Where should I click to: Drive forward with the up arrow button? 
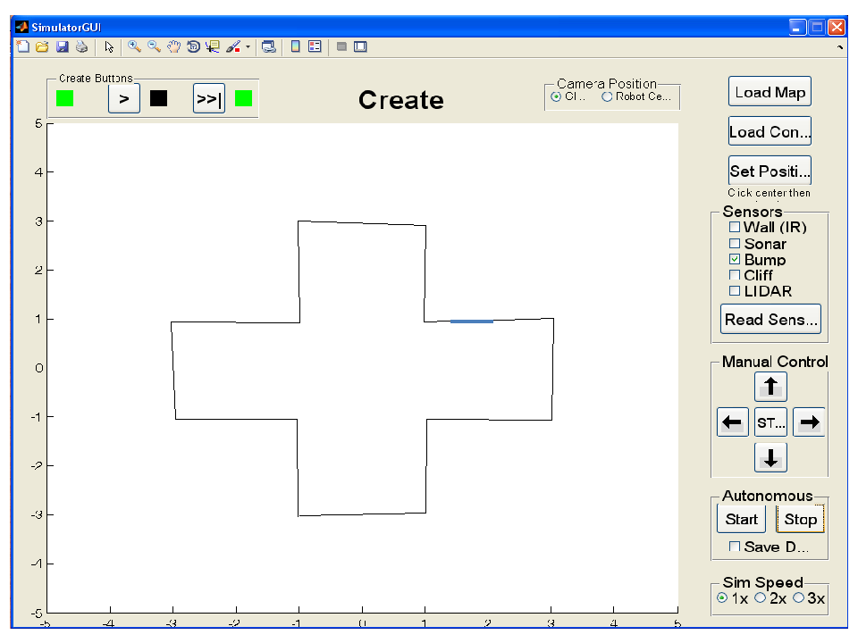click(x=770, y=387)
